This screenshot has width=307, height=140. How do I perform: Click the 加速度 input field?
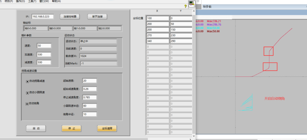tap(44, 54)
